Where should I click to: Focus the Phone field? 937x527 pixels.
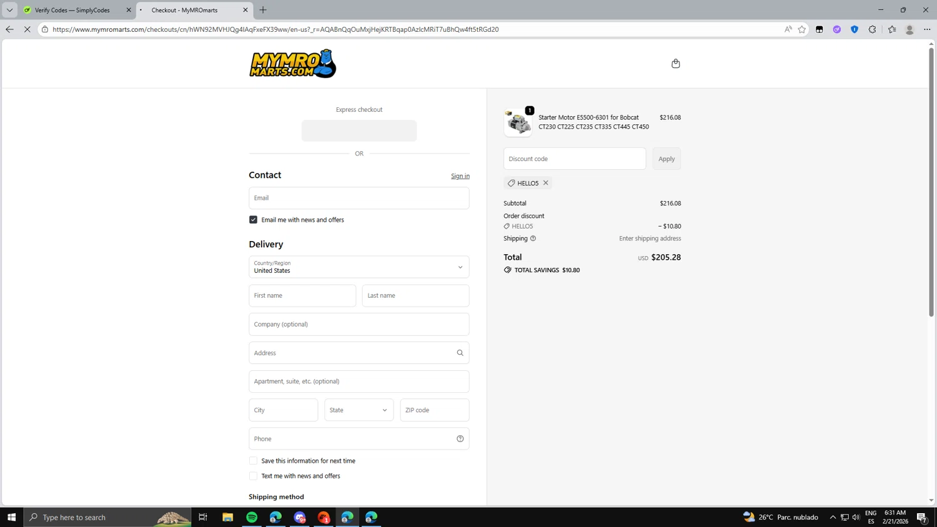[359, 439]
